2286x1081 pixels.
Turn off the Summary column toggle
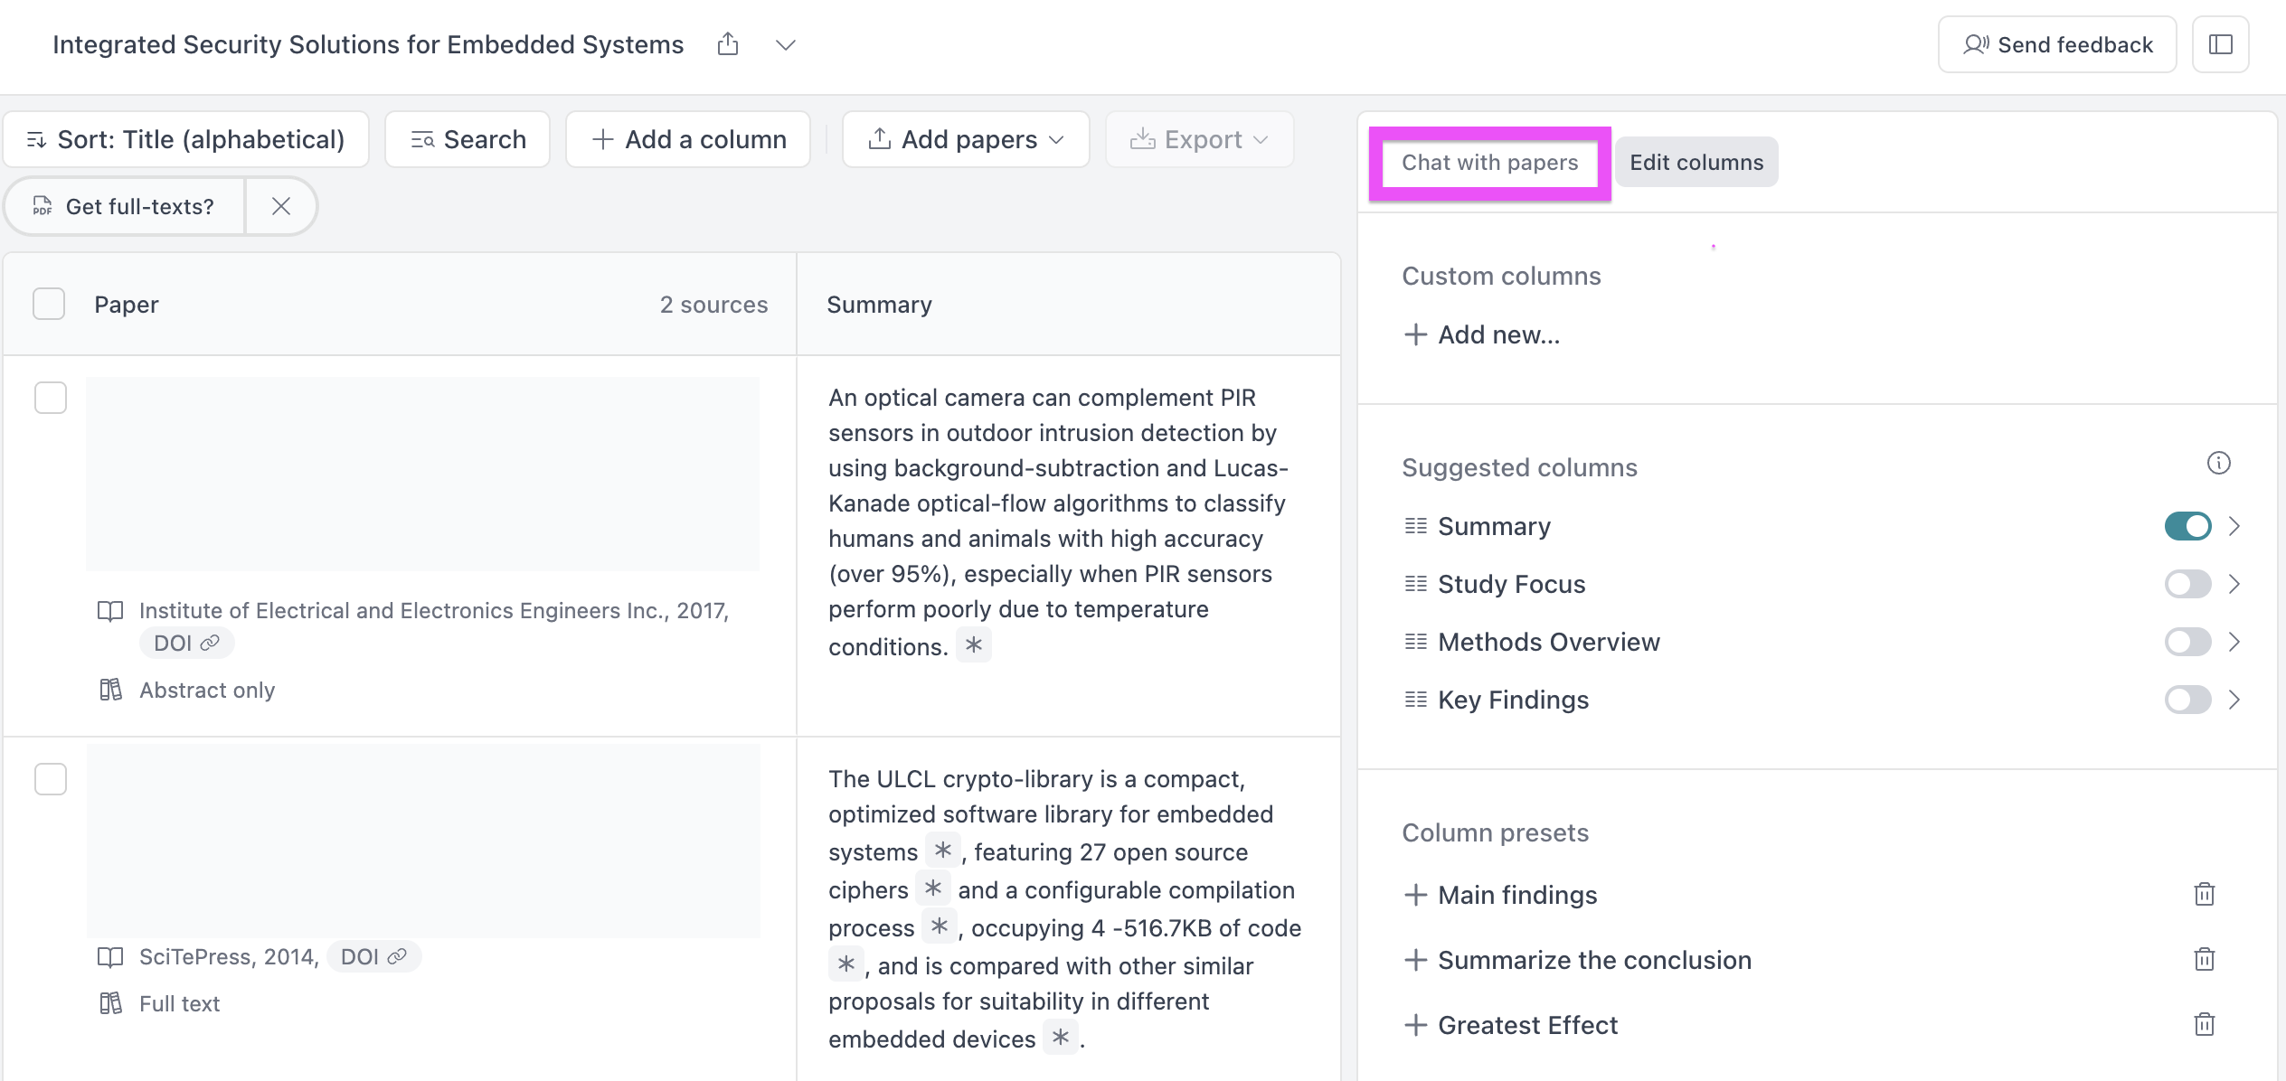(2187, 526)
